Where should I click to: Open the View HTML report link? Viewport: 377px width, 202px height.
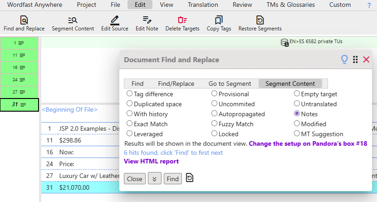click(x=151, y=161)
